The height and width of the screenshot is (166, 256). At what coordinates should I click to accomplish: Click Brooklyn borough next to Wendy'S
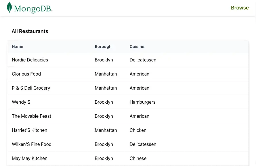pos(104,102)
